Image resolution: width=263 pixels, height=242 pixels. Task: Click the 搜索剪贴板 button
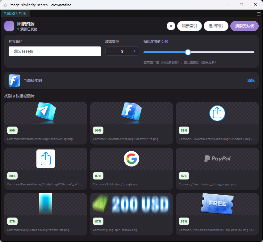[244, 26]
